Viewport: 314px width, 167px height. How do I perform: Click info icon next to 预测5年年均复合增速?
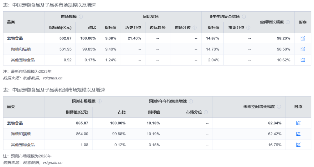191,101
